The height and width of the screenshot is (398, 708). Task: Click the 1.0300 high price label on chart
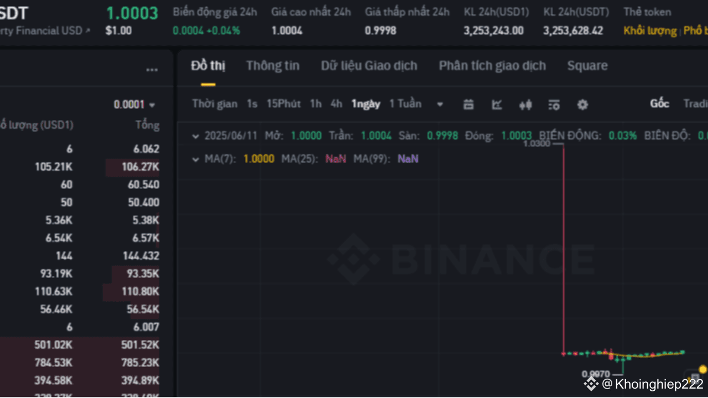[x=537, y=144]
